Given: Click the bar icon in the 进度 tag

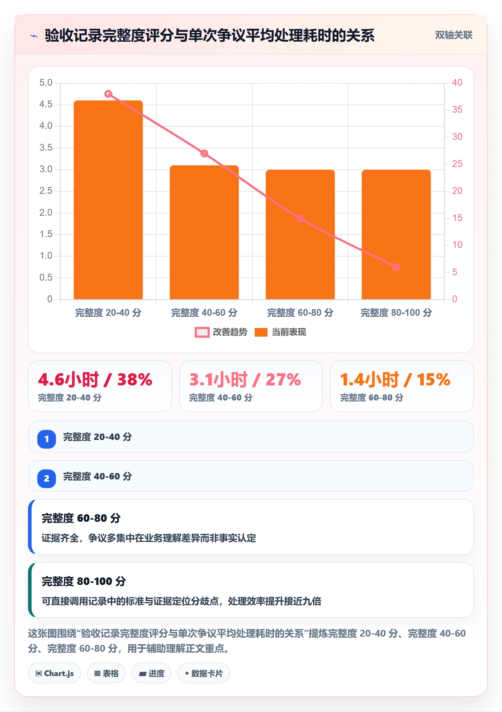Looking at the screenshot, I should (142, 674).
